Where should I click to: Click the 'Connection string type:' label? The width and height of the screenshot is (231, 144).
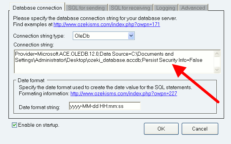39,36
